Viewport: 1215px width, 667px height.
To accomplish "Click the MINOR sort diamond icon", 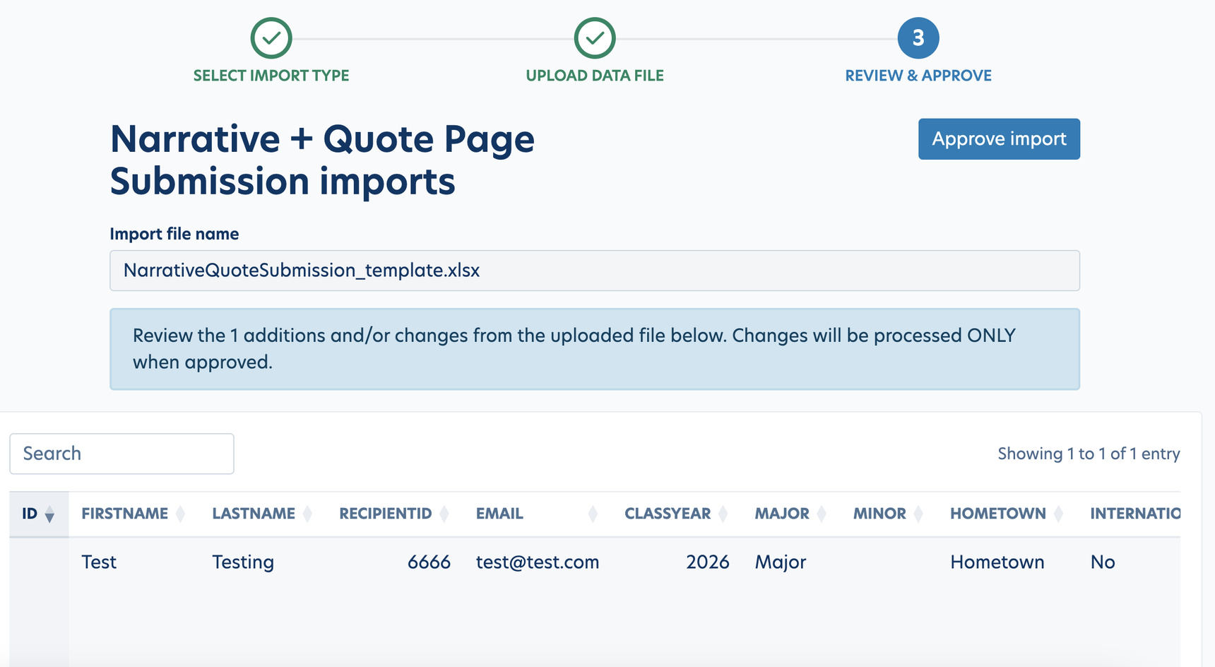I will pyautogui.click(x=918, y=514).
